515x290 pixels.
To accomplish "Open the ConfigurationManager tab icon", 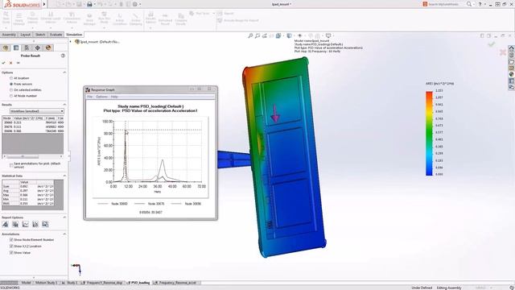I will click(x=27, y=48).
